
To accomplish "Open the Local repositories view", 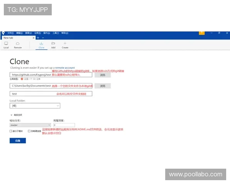I will coord(6,45).
